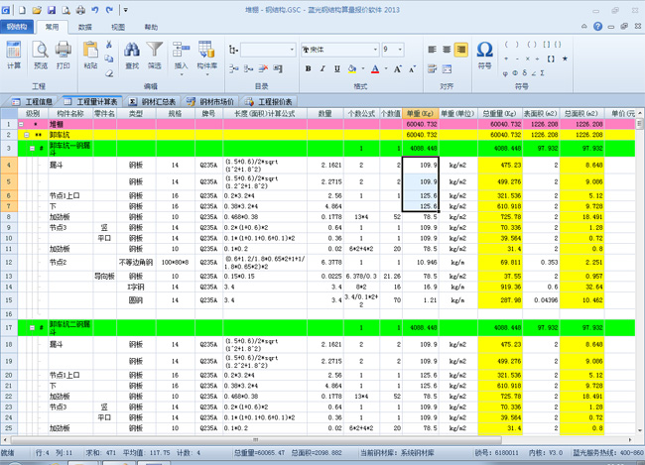Open the 工程报价表 sheet tab
Viewport: 645px width, 465px height.
click(x=272, y=101)
